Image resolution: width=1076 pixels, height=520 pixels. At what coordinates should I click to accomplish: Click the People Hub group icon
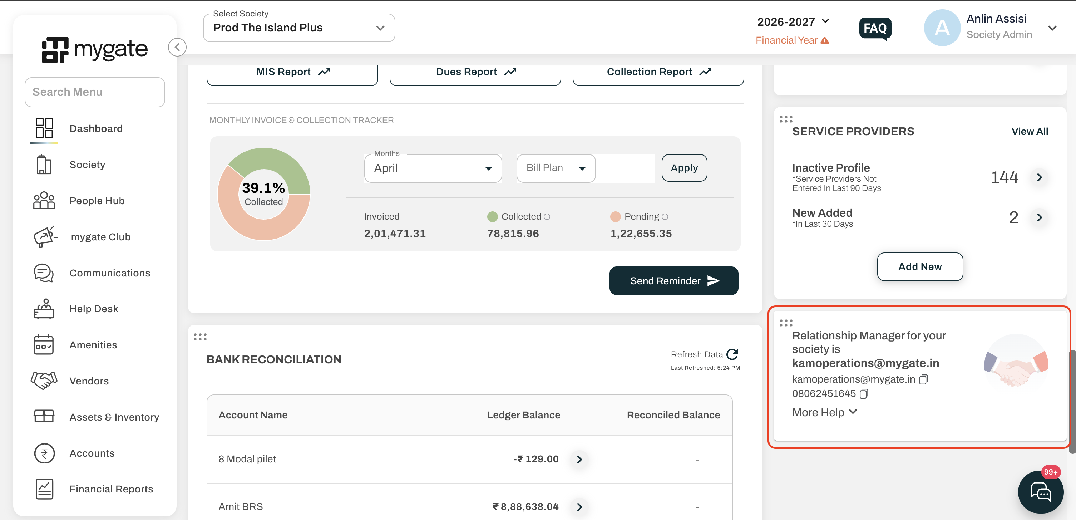pyautogui.click(x=44, y=200)
